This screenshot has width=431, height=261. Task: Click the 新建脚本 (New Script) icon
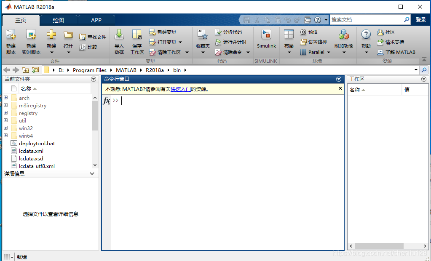point(11,35)
